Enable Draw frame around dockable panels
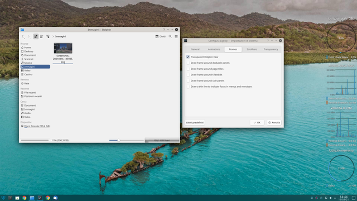The height and width of the screenshot is (201, 357). click(x=188, y=63)
